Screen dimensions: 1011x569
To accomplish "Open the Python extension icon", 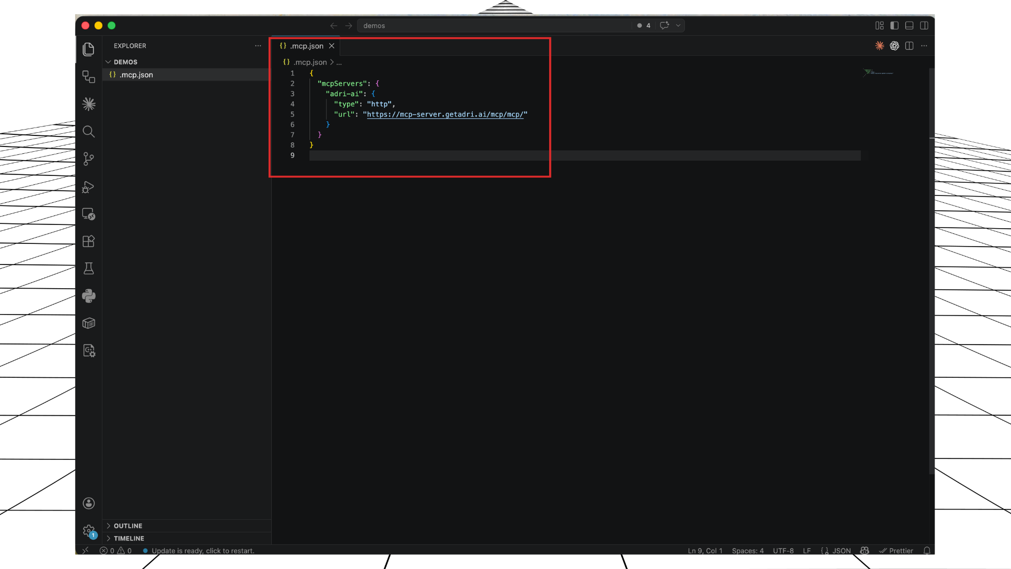I will pyautogui.click(x=88, y=296).
